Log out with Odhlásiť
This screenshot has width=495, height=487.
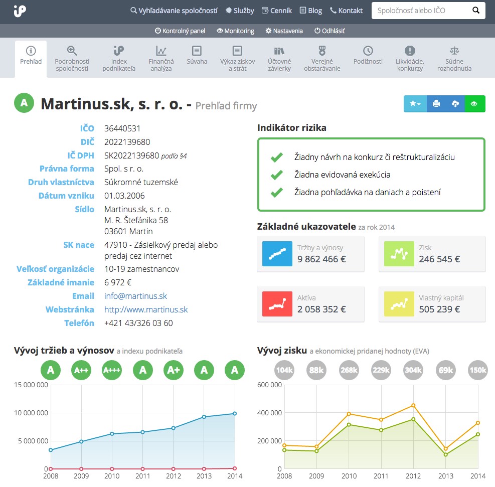[x=329, y=31]
